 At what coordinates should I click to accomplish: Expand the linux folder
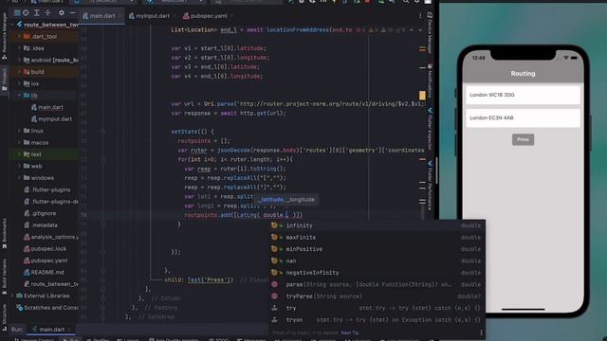pos(19,131)
